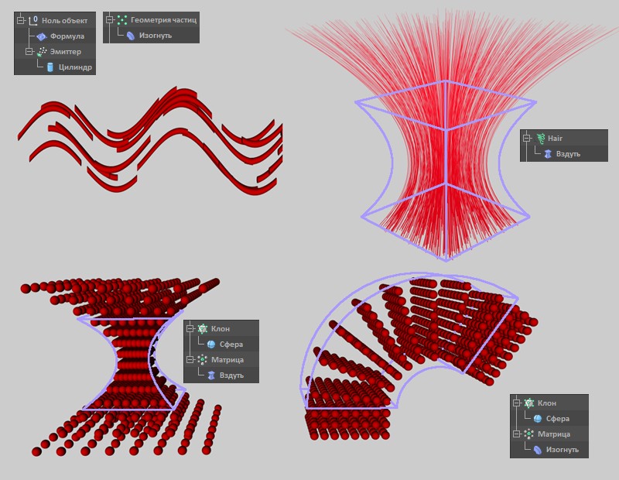Click the Матрица label above the Изогнуть row
Image resolution: width=619 pixels, height=480 pixels.
554,434
